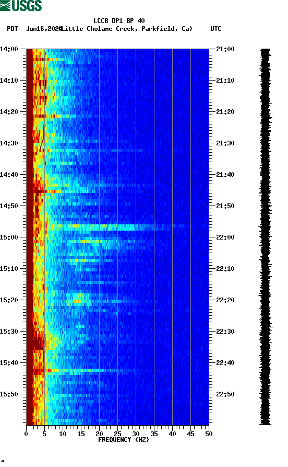
Task: Click the 'PDT' timezone label
Action: click(x=12, y=29)
